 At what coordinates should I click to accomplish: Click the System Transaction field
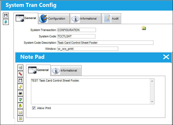77,30
